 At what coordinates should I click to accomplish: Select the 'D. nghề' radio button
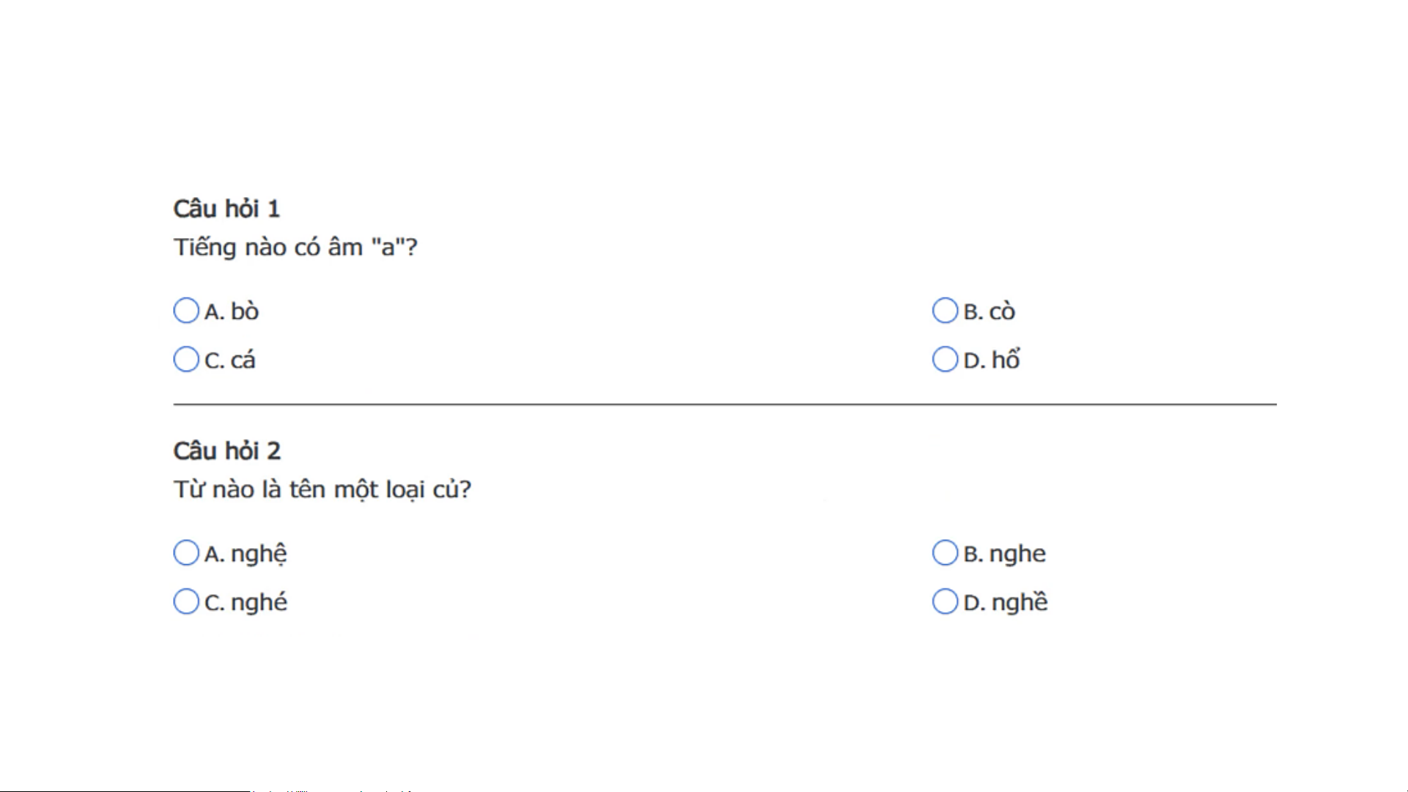(x=945, y=602)
